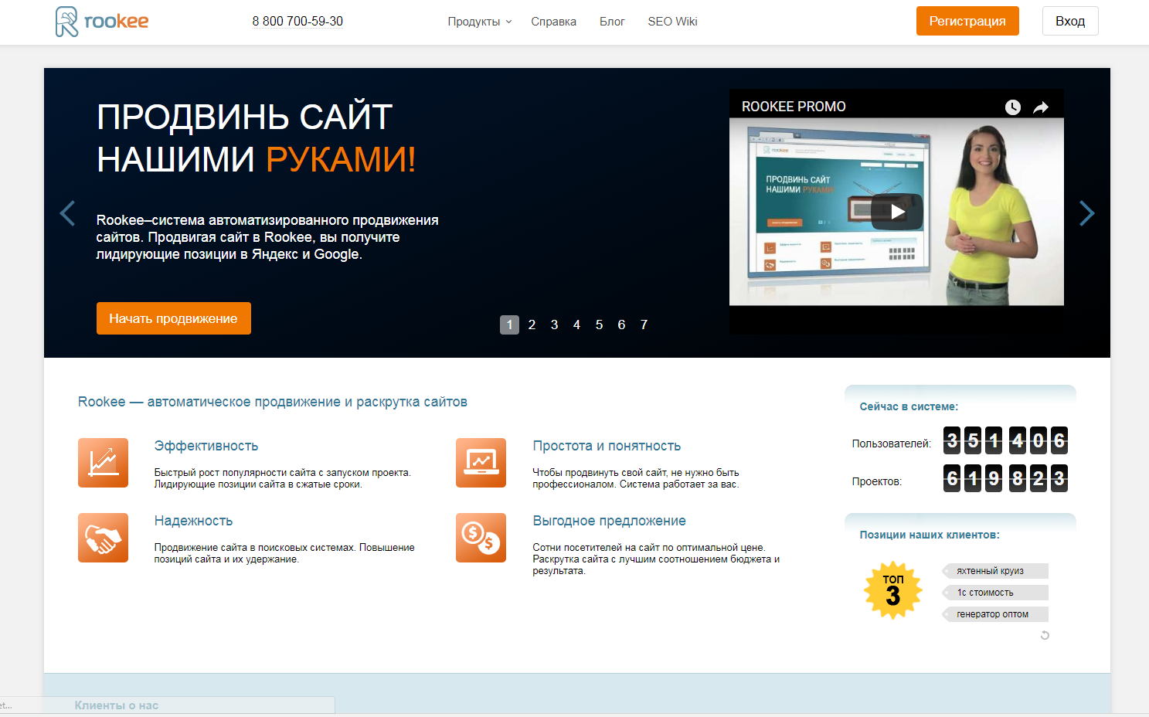Expand the Продукты dropdown menu
This screenshot has width=1149, height=717.
[x=479, y=22]
